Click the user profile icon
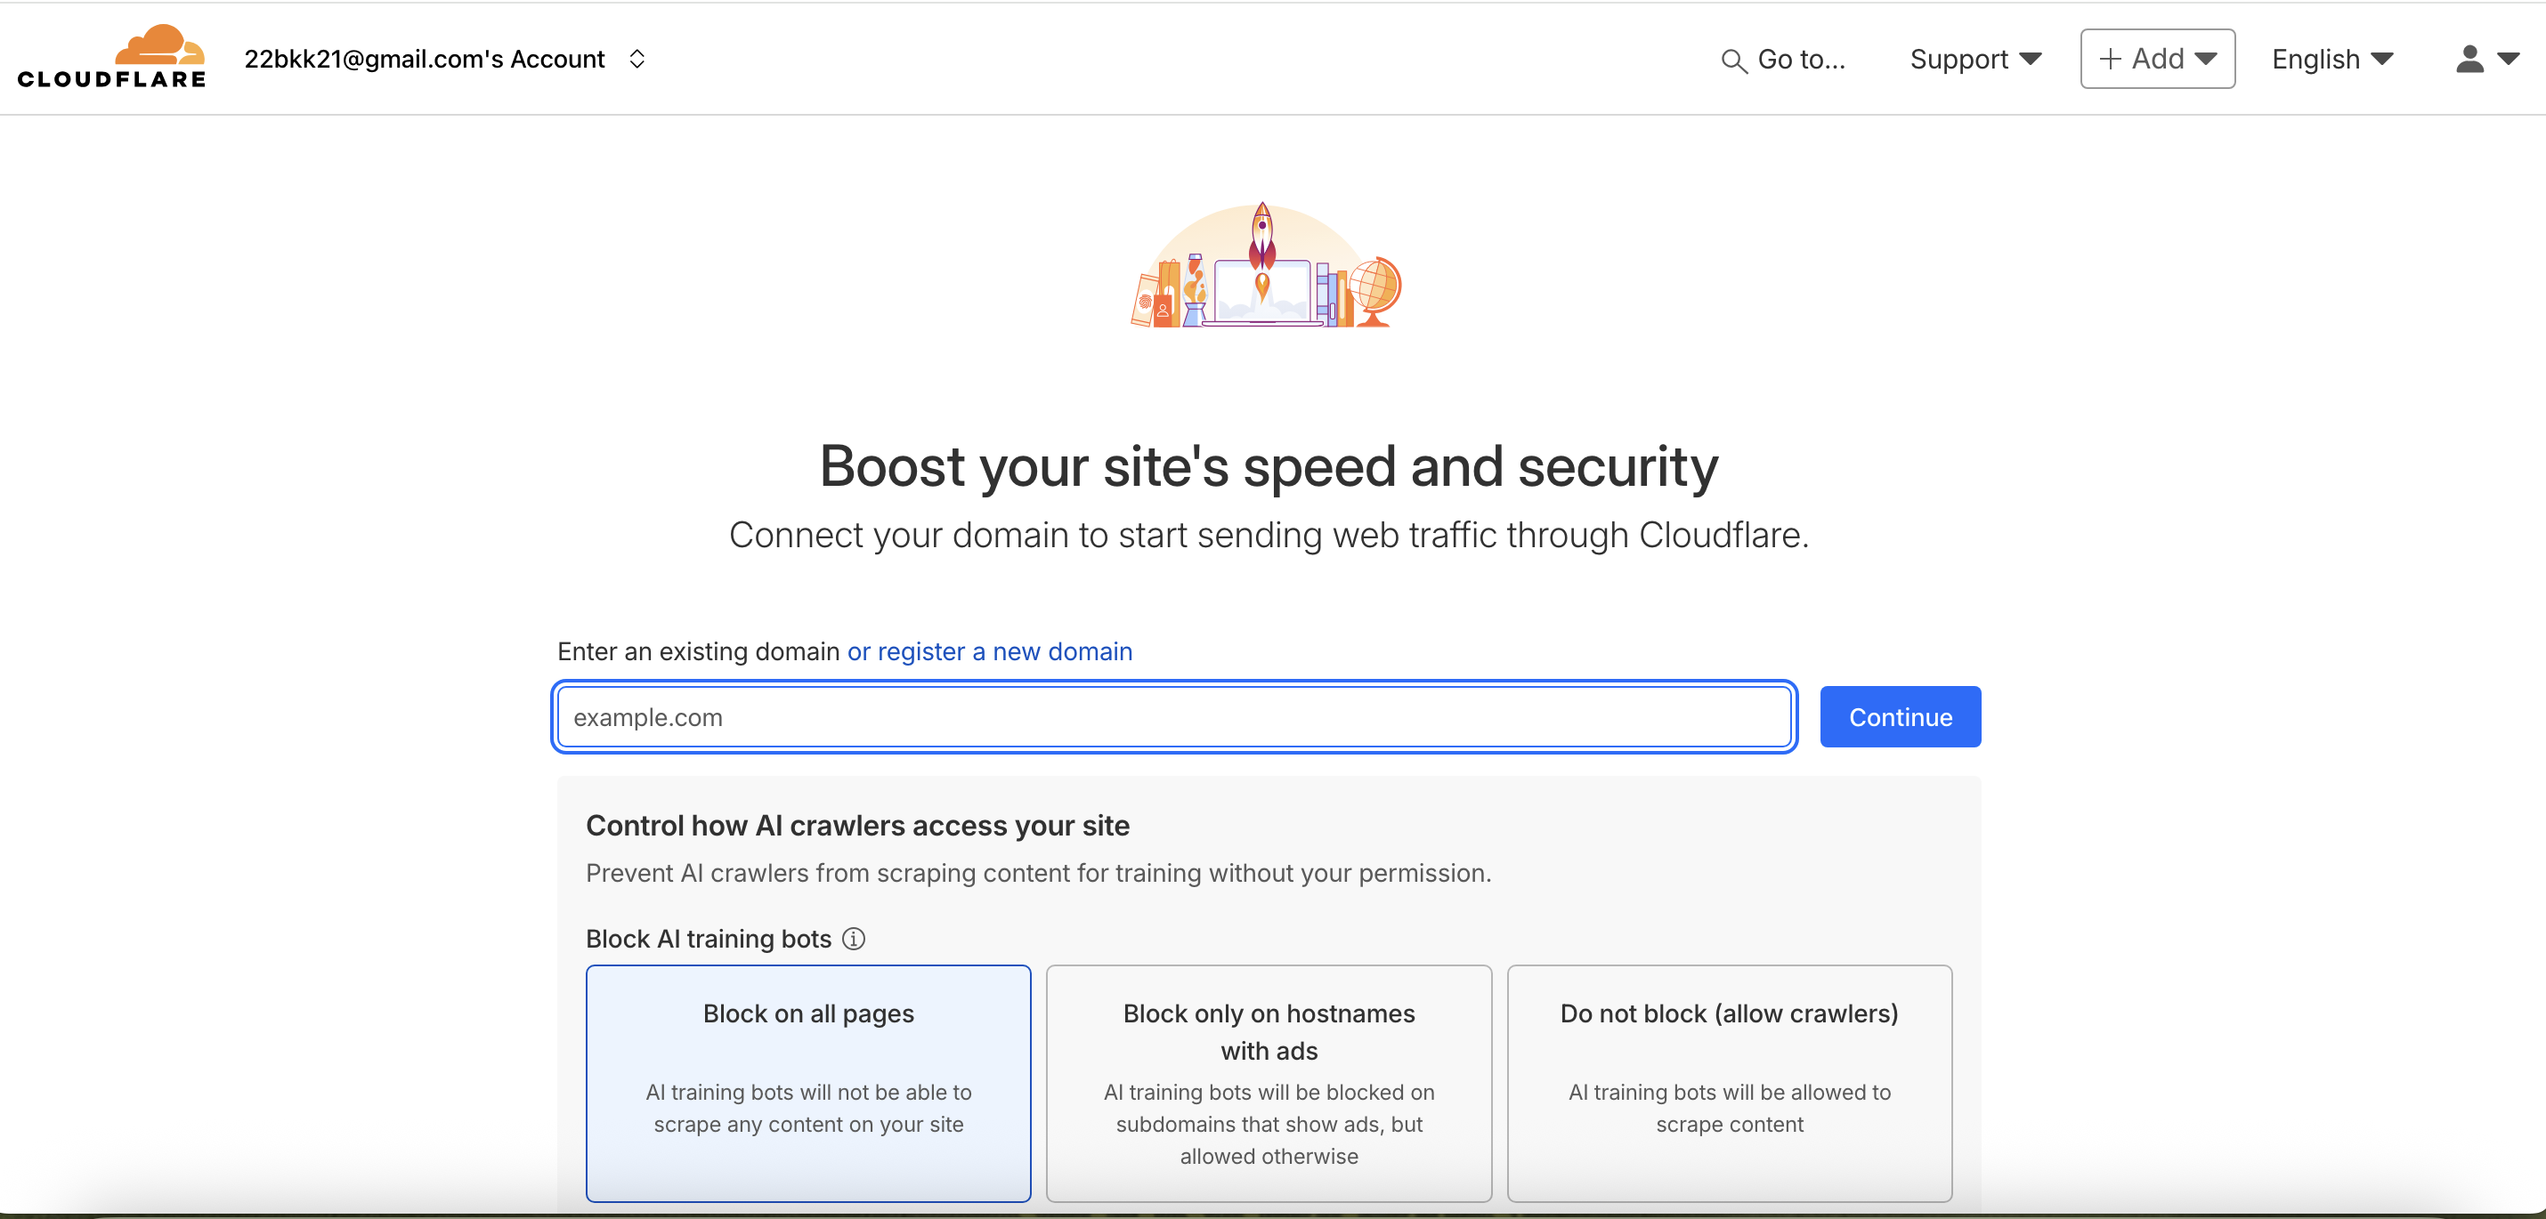 click(2469, 60)
